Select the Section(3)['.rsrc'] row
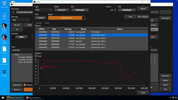This screenshot has height=100, width=178. (92, 44)
